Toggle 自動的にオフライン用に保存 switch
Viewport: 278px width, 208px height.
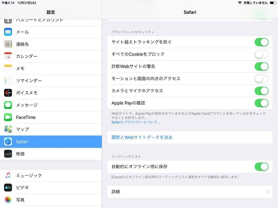(x=261, y=166)
